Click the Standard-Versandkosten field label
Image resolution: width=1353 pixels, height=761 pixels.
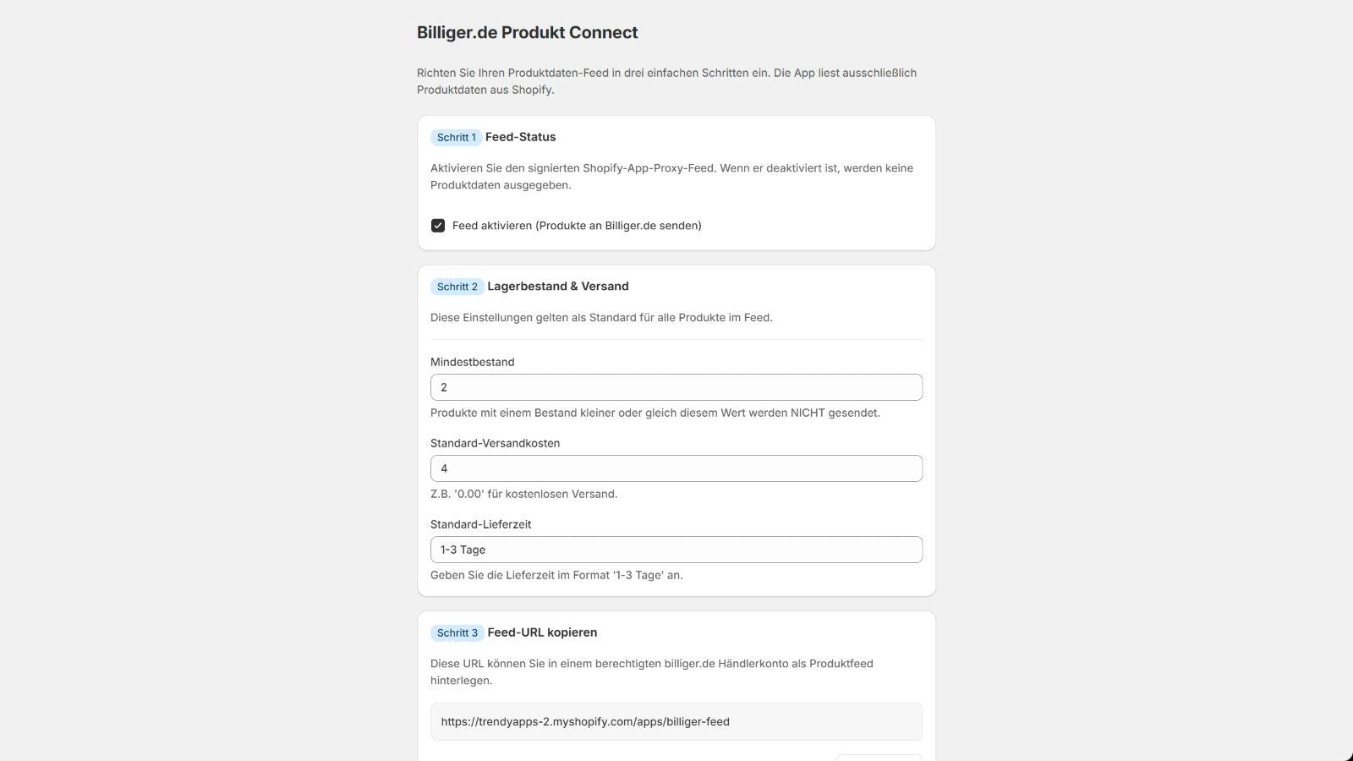pyautogui.click(x=495, y=443)
